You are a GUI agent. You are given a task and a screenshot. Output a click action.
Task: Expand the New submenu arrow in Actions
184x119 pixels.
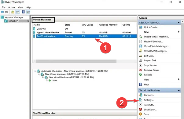[178, 32]
